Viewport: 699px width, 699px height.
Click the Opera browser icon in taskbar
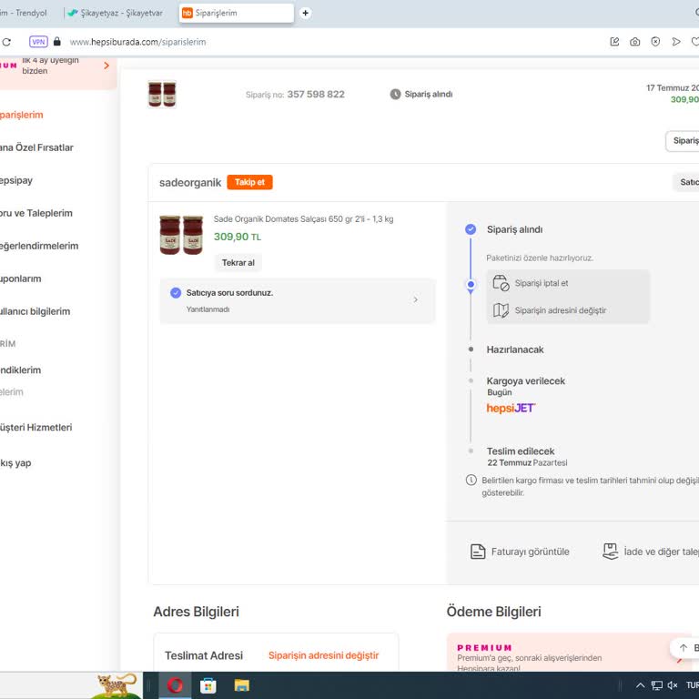[175, 685]
